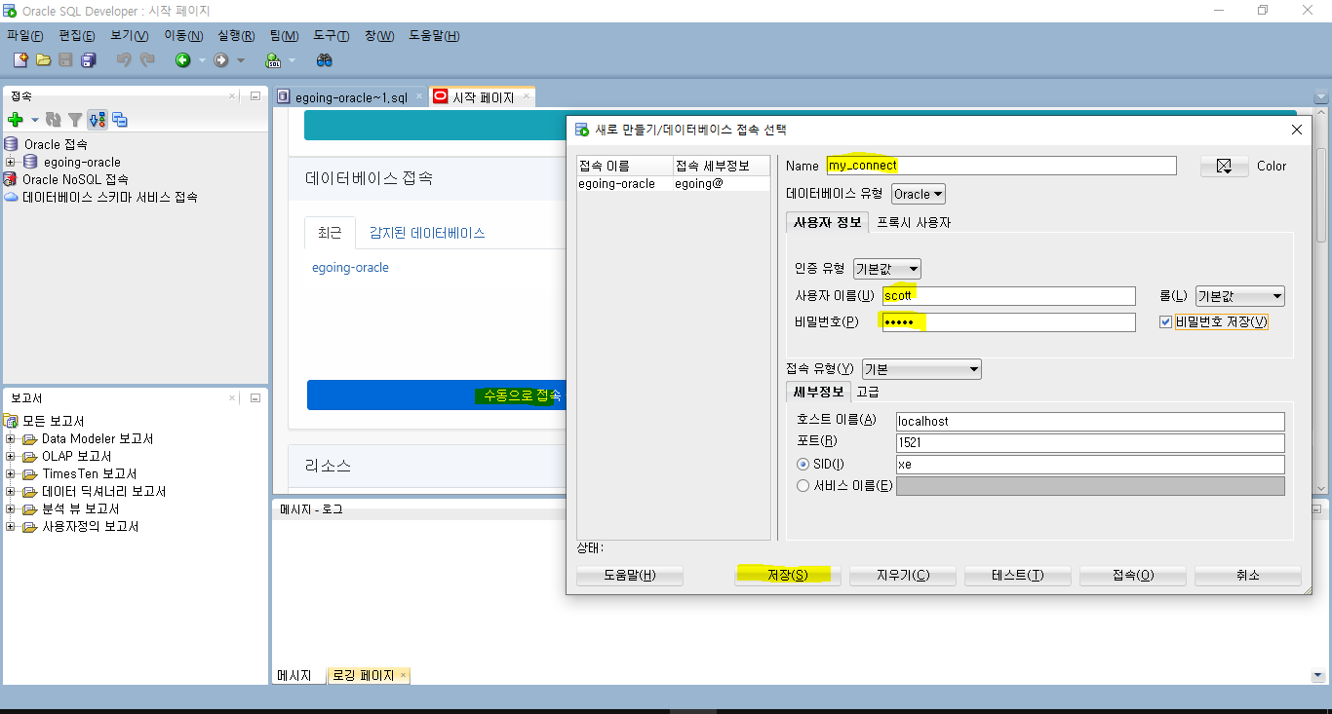Click the 모든 보고서 root icon
This screenshot has width=1332, height=714.
(12, 422)
